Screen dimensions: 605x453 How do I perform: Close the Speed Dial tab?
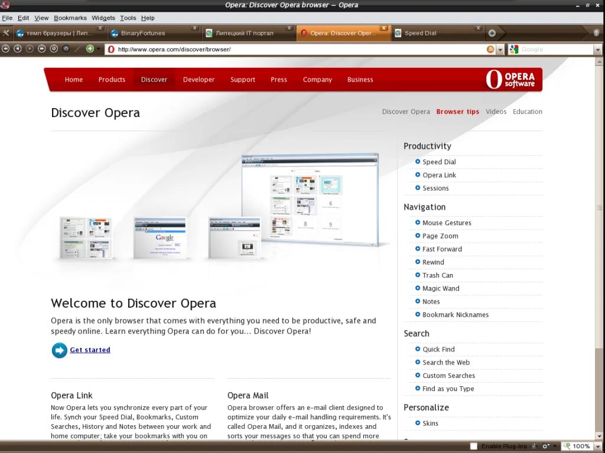[478, 28]
